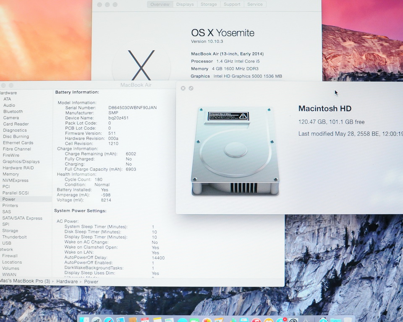403x322 pixels.
Task: Select Firewall under Network
Action: pos(10,256)
